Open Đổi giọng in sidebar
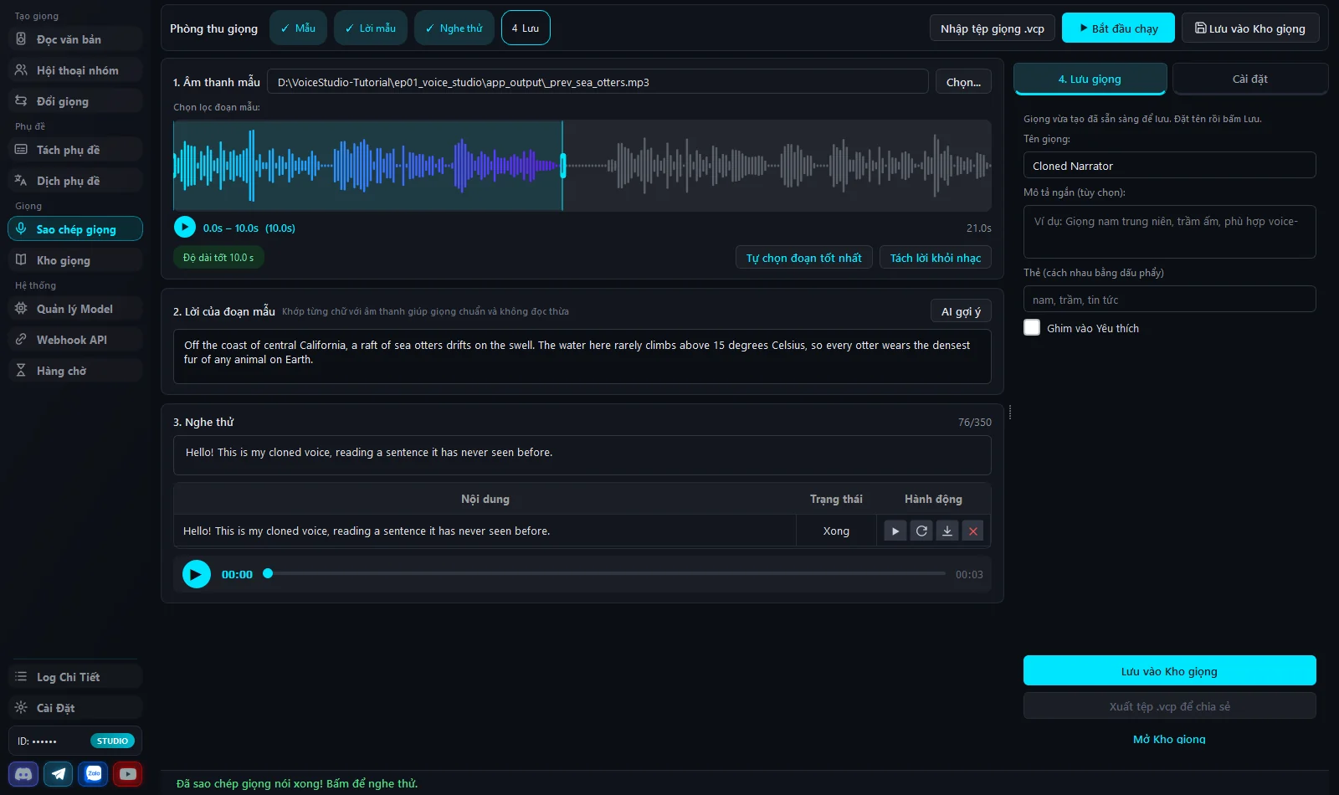1339x795 pixels. (x=75, y=101)
